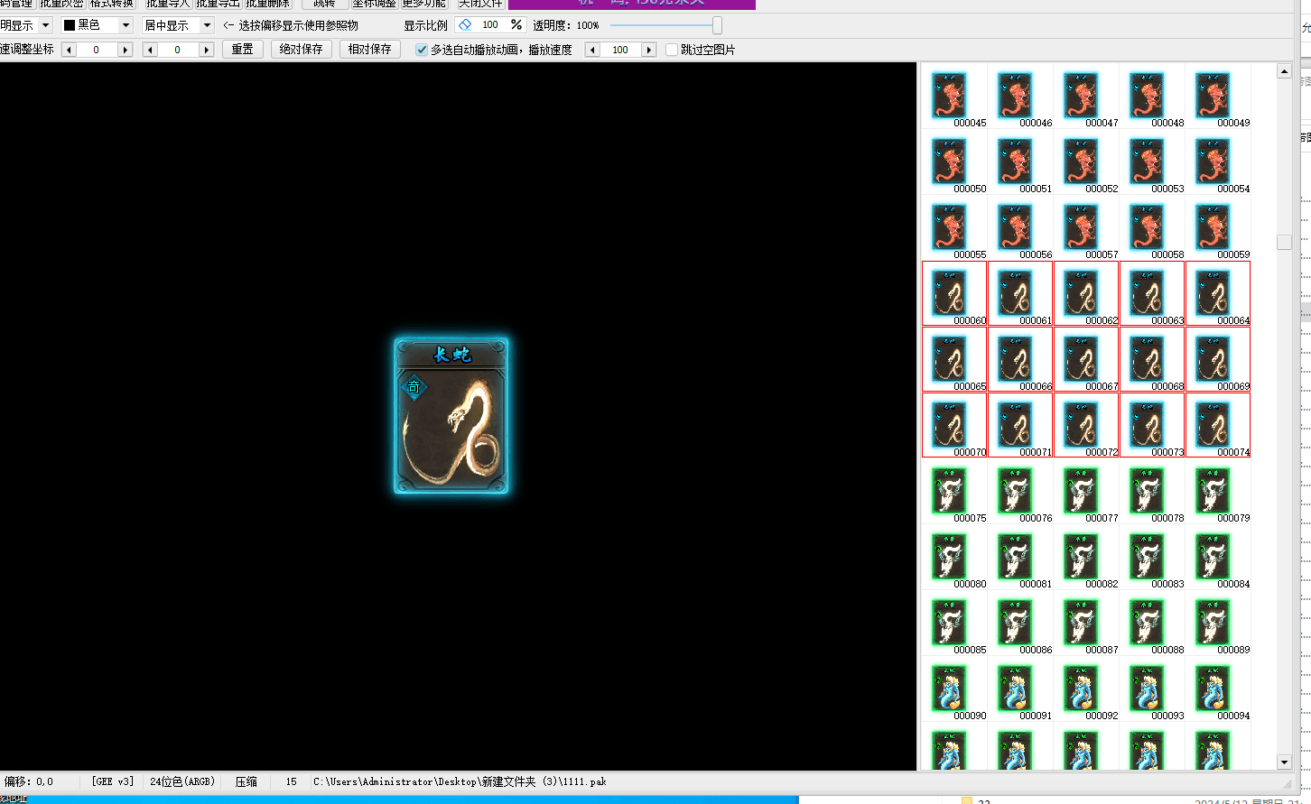This screenshot has width=1311, height=804.
Task: Select green card thumbnail 000084
Action: (x=1218, y=557)
